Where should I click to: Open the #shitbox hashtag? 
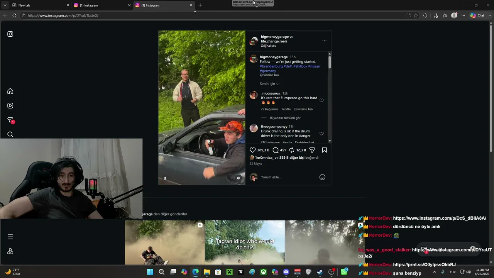coord(300,66)
